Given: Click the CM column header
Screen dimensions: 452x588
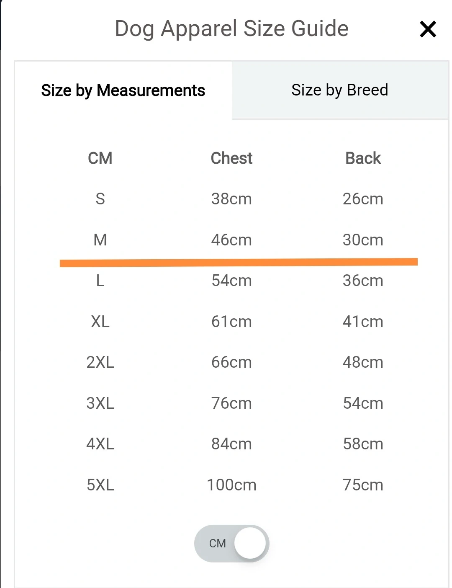Looking at the screenshot, I should tap(100, 158).
